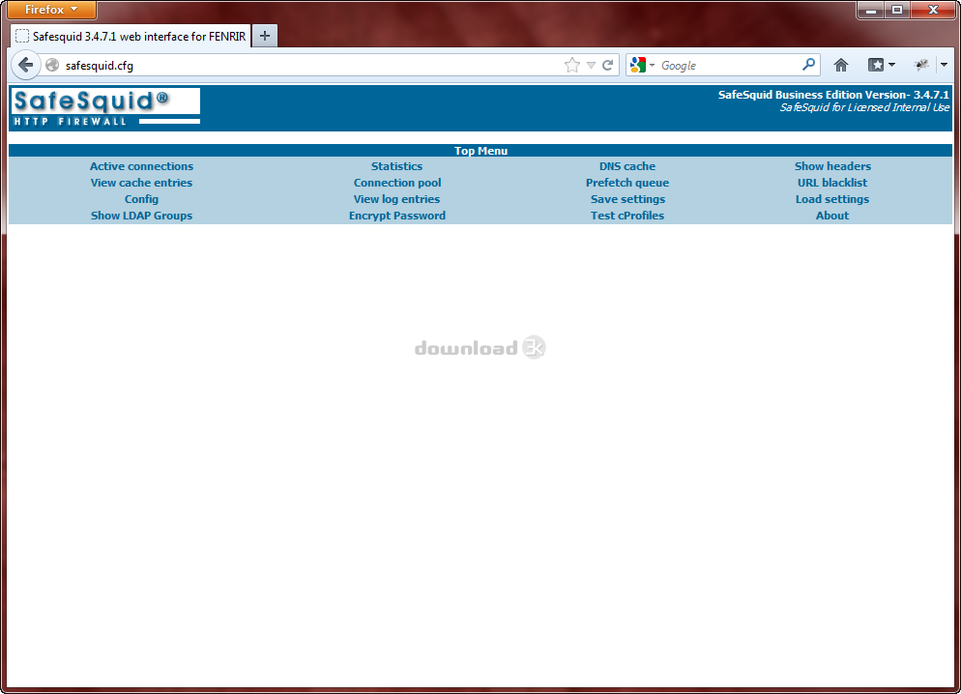The width and height of the screenshot is (961, 694).
Task: Click the site identity globe icon
Action: [53, 65]
